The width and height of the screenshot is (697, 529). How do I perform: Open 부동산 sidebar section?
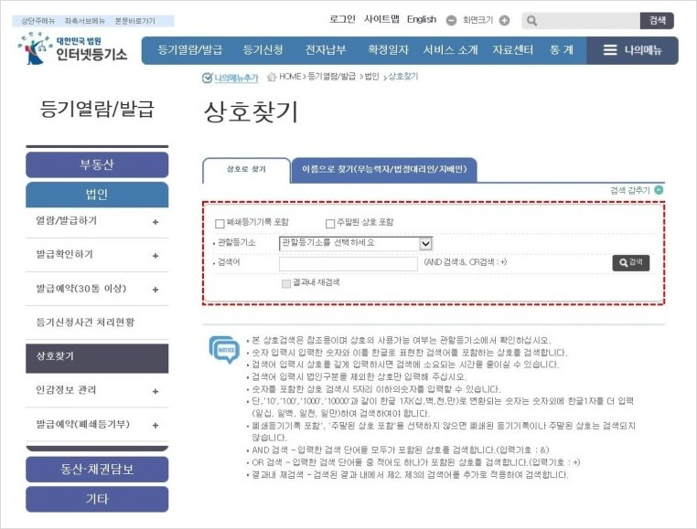tap(97, 164)
